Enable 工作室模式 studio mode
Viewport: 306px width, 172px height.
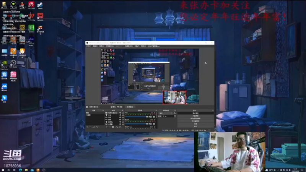coord(195,121)
